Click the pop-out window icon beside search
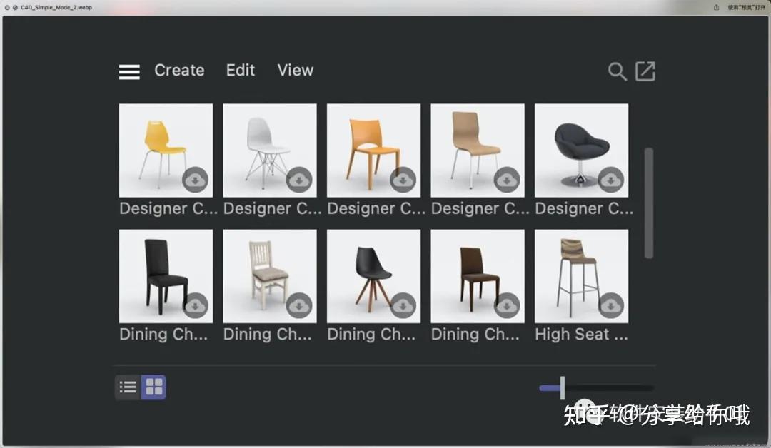 645,71
